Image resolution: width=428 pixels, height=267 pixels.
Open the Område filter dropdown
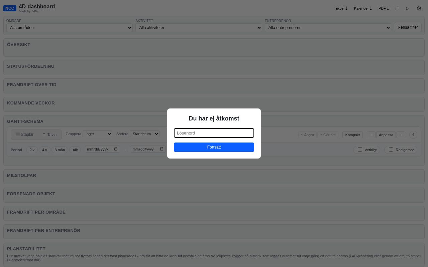coord(70,28)
